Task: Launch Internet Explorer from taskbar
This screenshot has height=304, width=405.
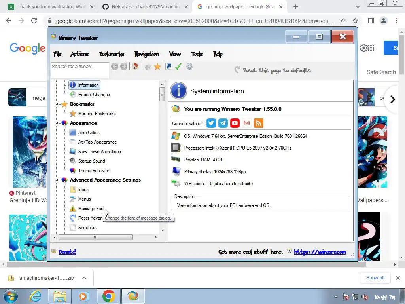Action: point(35,296)
